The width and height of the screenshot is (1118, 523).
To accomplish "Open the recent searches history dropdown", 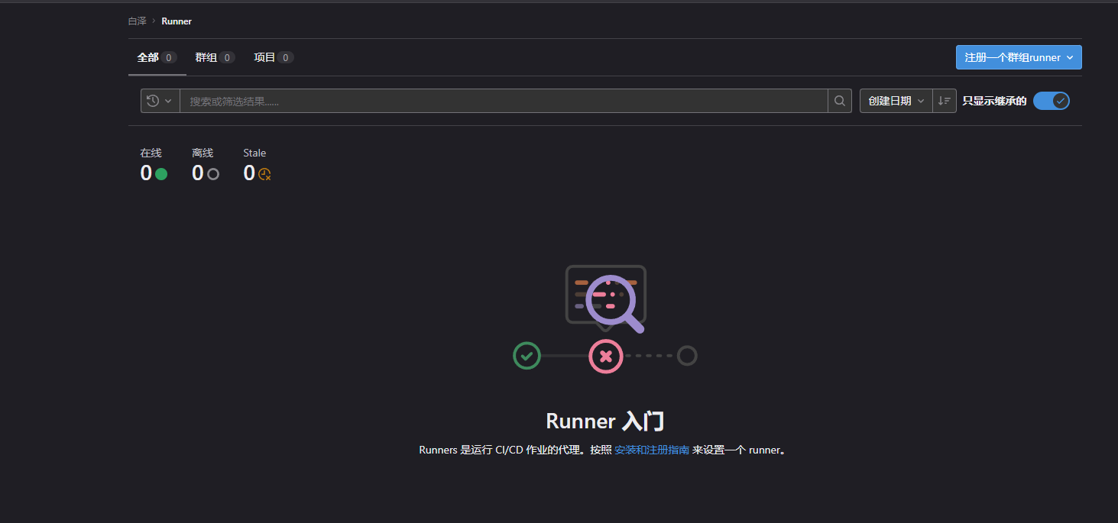I will click(x=160, y=101).
